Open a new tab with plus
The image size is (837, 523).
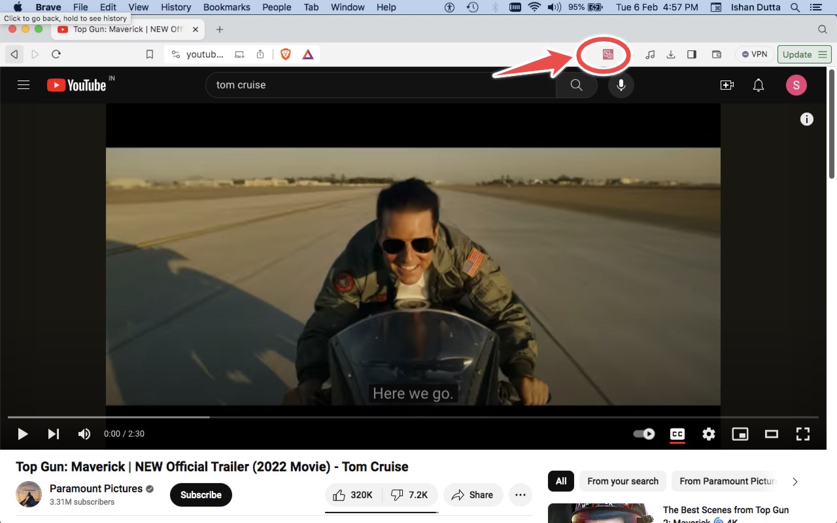[x=220, y=29]
